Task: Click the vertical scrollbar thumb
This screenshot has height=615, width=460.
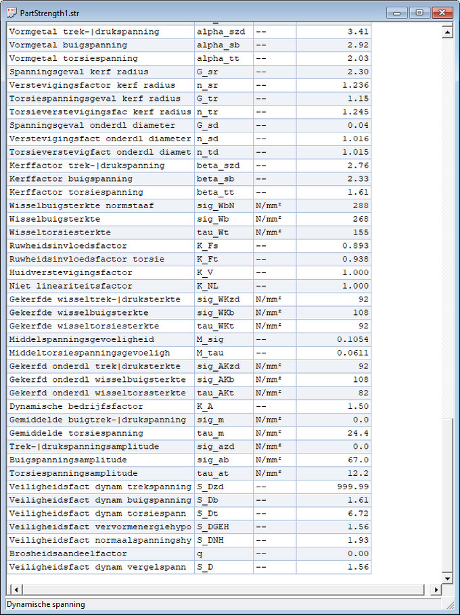Action: (447, 495)
